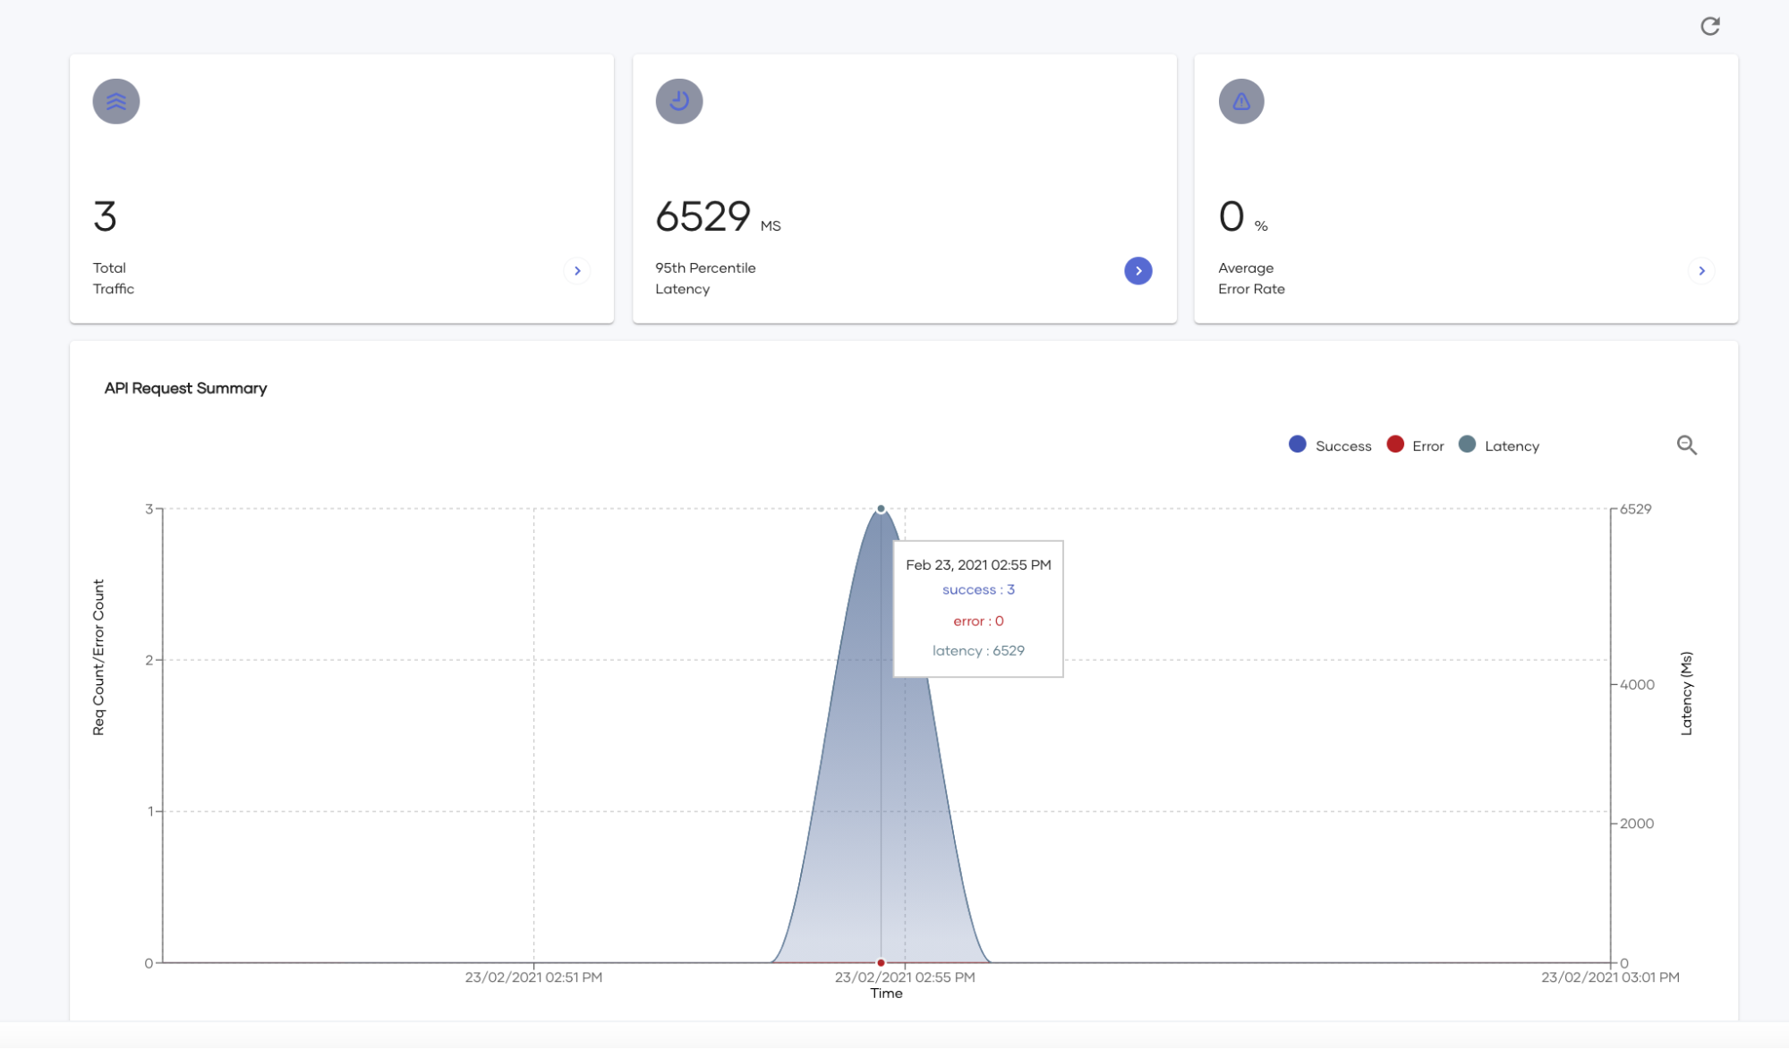Expand Total Traffic card with chevron arrow
The height and width of the screenshot is (1049, 1789).
click(577, 271)
